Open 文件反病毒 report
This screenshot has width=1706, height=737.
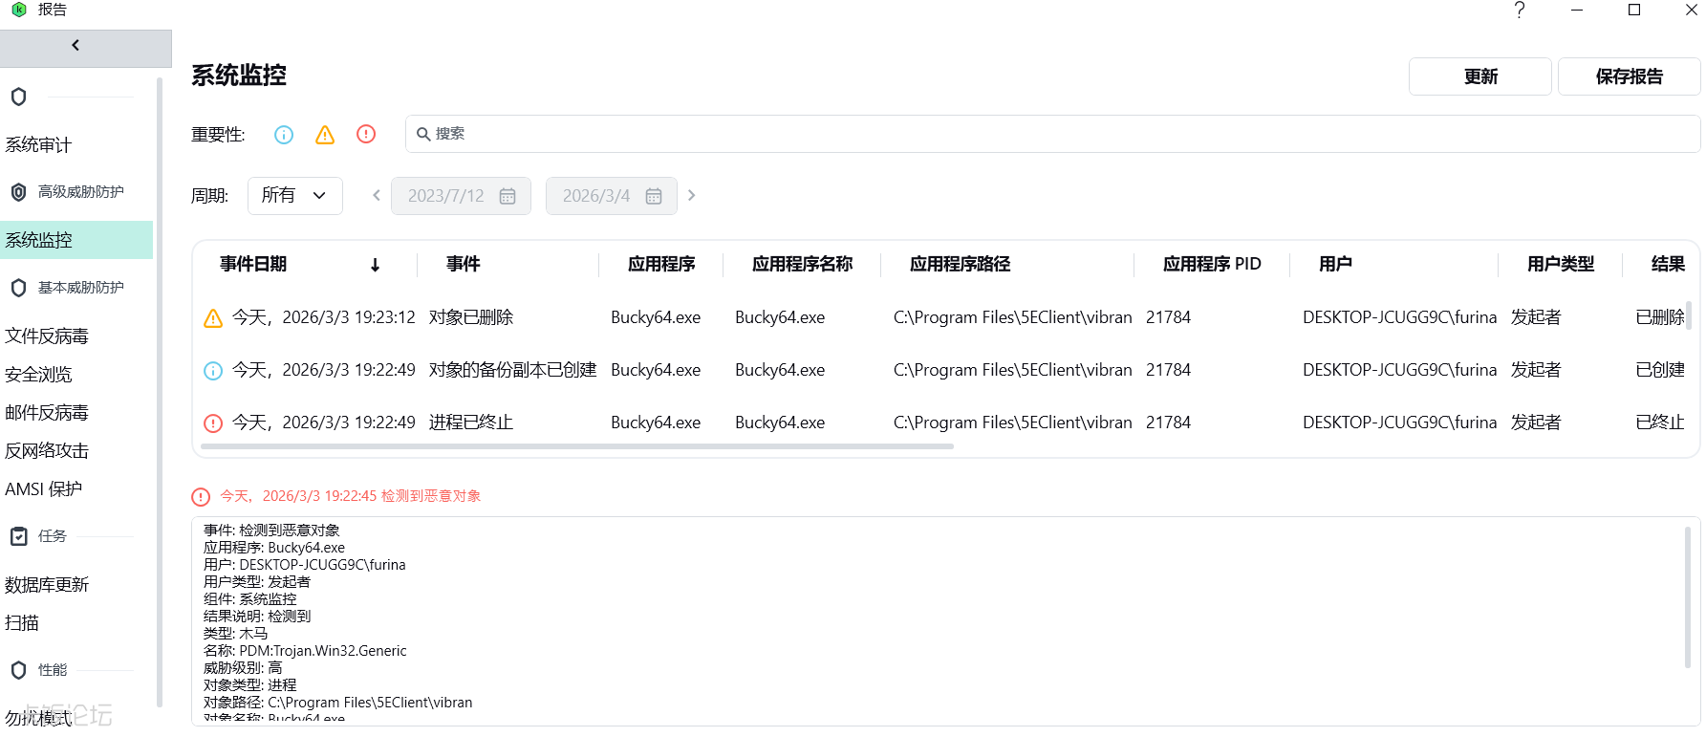47,336
